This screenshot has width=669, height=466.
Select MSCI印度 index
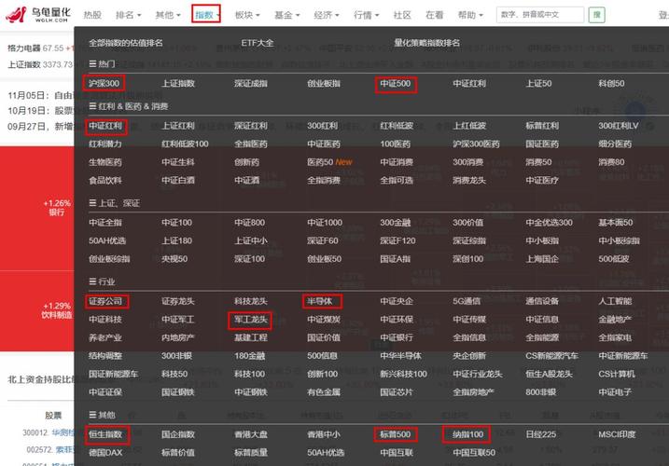[617, 434]
